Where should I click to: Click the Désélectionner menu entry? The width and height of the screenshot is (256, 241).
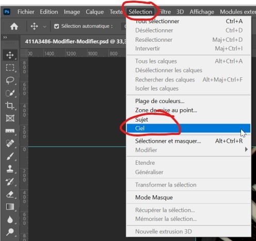[188, 30]
